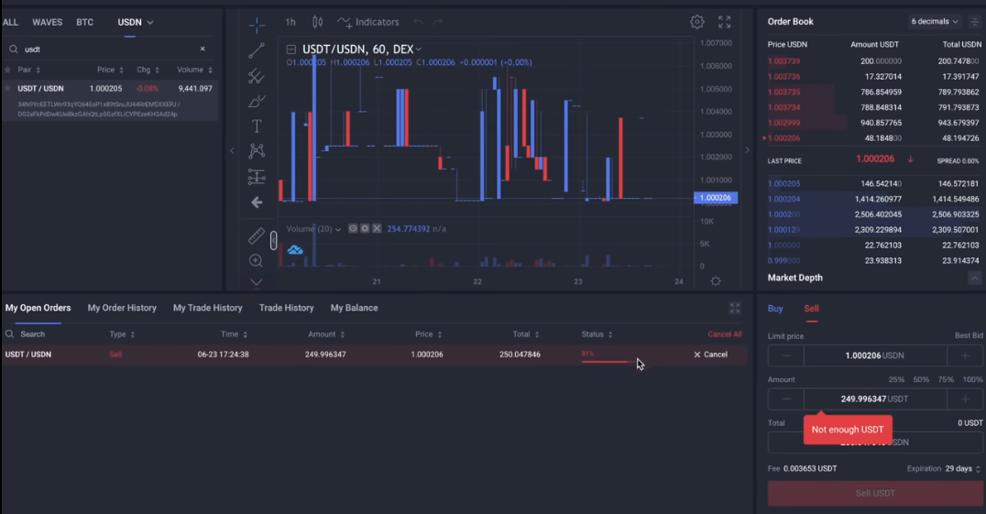Select the ruler measure tool

(x=257, y=235)
